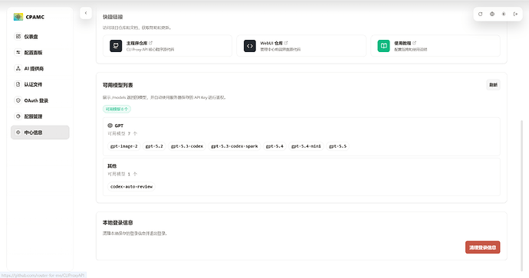The height and width of the screenshot is (278, 529).
Task: Click the gpt-image-2 model chip
Action: coord(123,146)
